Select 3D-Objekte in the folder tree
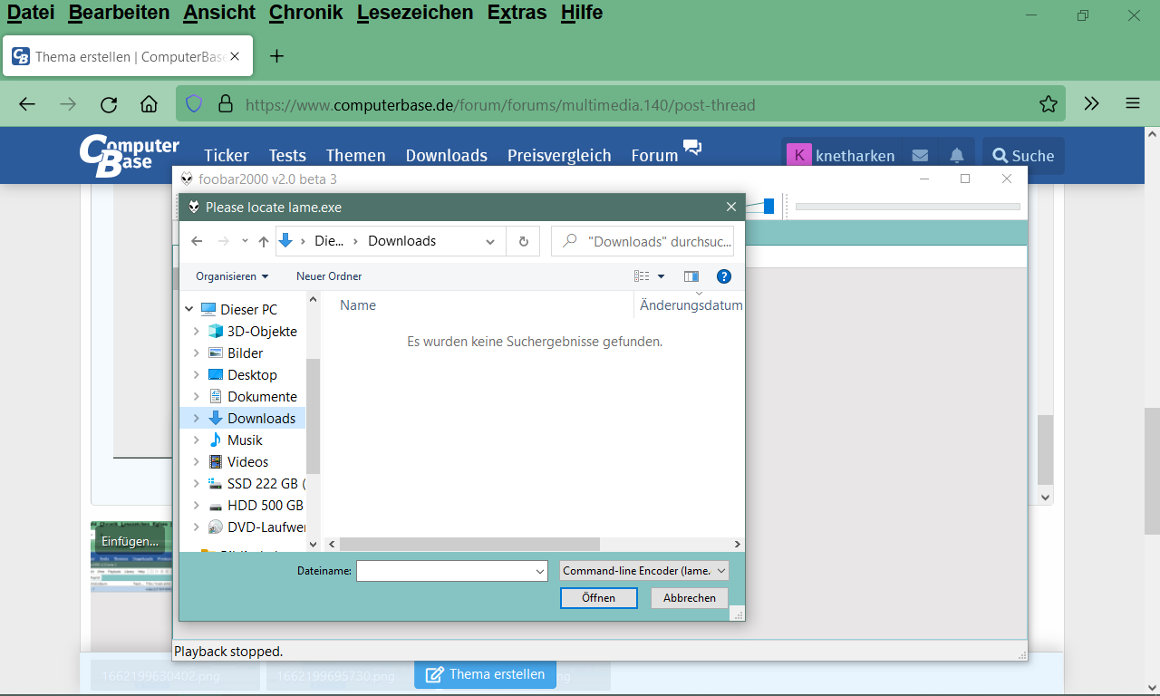The width and height of the screenshot is (1160, 696). 262,331
